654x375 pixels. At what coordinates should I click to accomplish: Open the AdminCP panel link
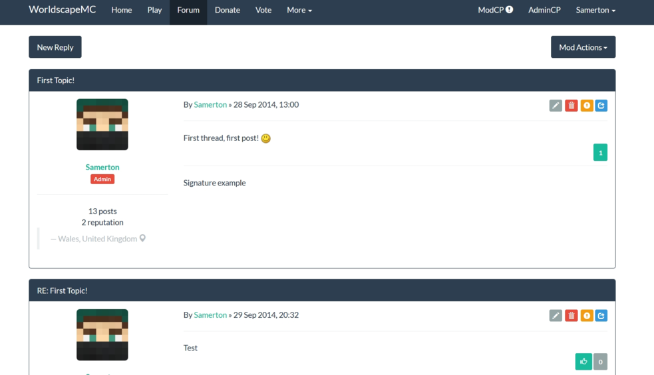tap(544, 10)
